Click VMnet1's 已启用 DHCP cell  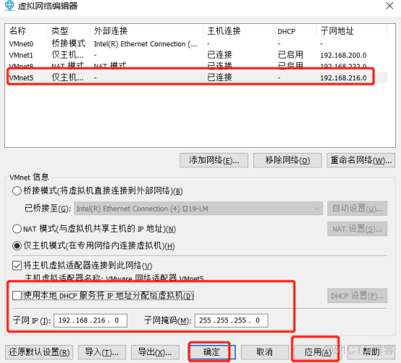pyautogui.click(x=290, y=55)
